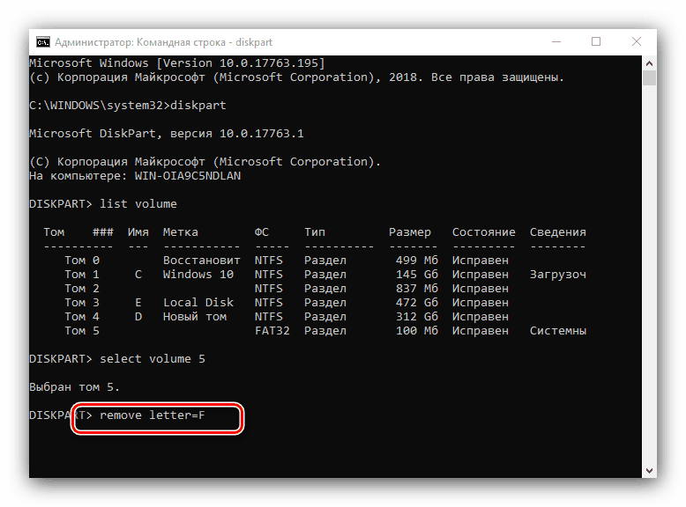Click the Том 5 FAT32 volume row
686x507 pixels.
point(268,331)
